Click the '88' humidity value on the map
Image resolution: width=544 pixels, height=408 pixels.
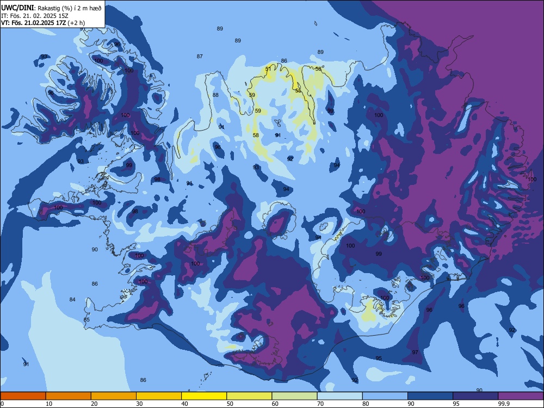[215, 95]
